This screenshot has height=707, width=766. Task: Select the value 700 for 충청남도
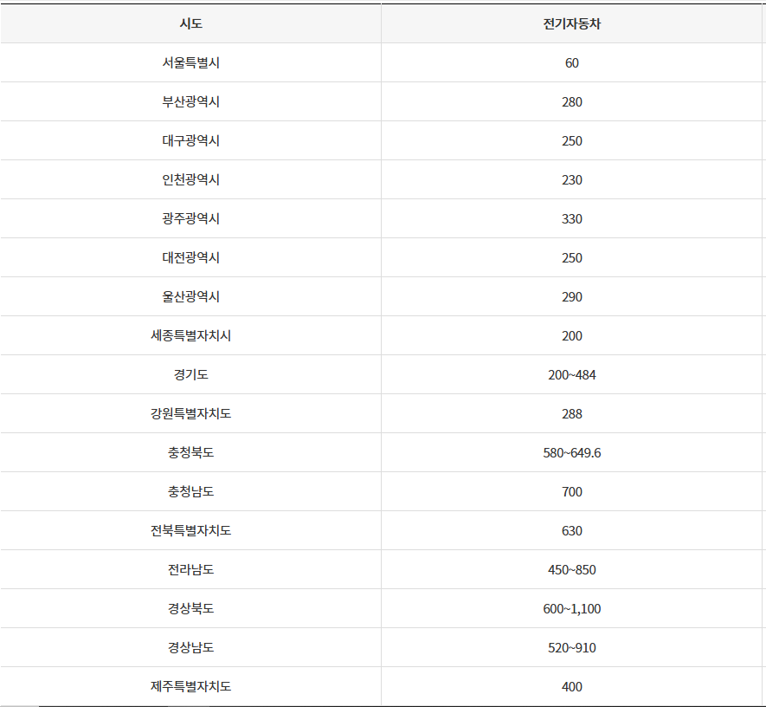pyautogui.click(x=571, y=491)
